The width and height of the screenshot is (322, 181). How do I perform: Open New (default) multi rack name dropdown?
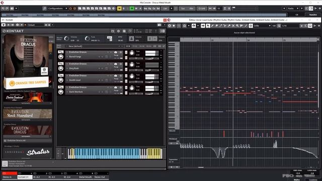tap(94, 46)
